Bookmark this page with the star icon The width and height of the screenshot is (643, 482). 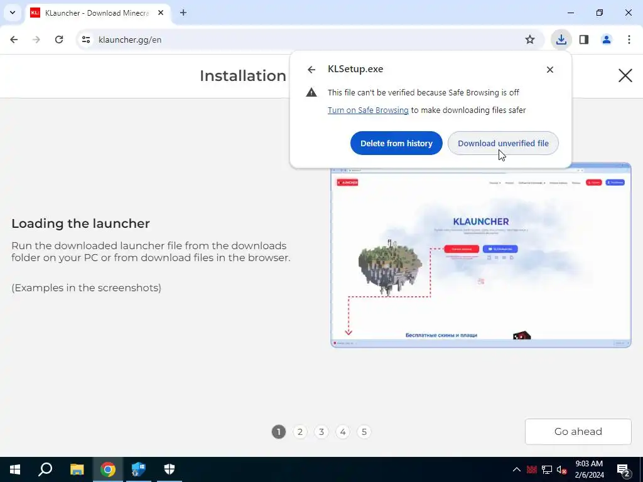tap(530, 40)
